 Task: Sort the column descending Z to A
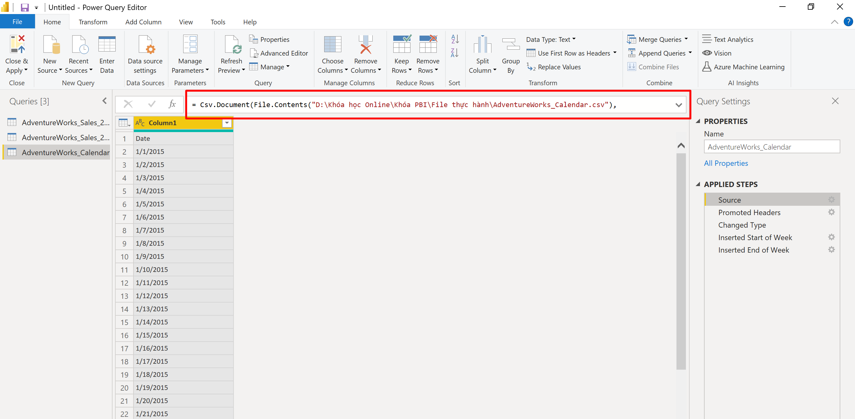(x=455, y=52)
